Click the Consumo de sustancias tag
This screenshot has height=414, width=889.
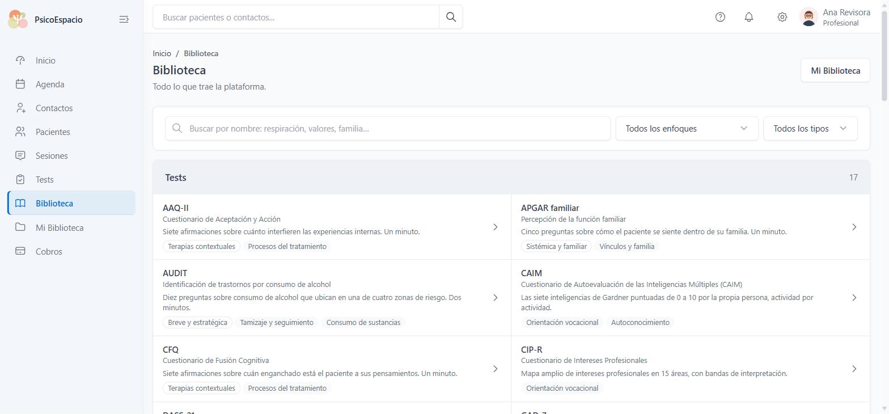point(363,322)
